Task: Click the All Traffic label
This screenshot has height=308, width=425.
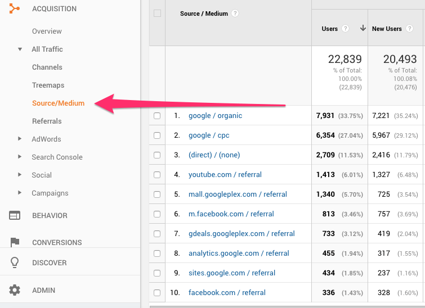Action: [x=47, y=49]
